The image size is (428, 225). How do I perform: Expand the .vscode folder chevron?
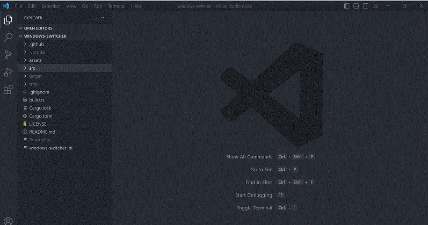25,52
